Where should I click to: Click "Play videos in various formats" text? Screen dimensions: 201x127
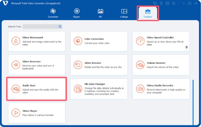pos(38,115)
